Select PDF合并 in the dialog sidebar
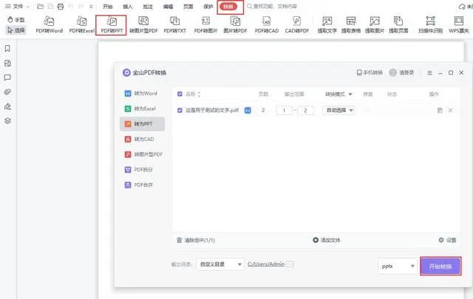Viewport: 473px width, 299px height. (x=142, y=185)
